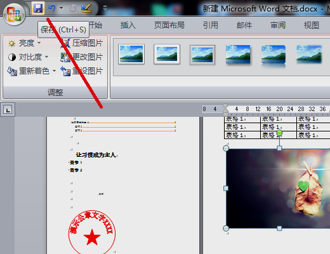Click the first cell of the middle table row

[x=242, y=127]
